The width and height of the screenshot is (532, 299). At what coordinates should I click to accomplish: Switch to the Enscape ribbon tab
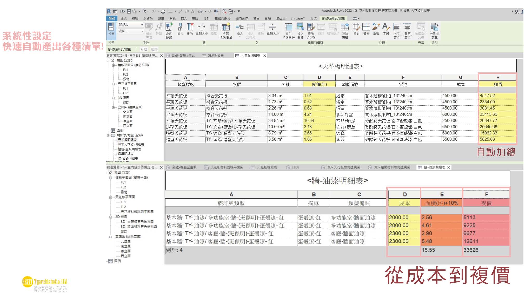tap(298, 18)
